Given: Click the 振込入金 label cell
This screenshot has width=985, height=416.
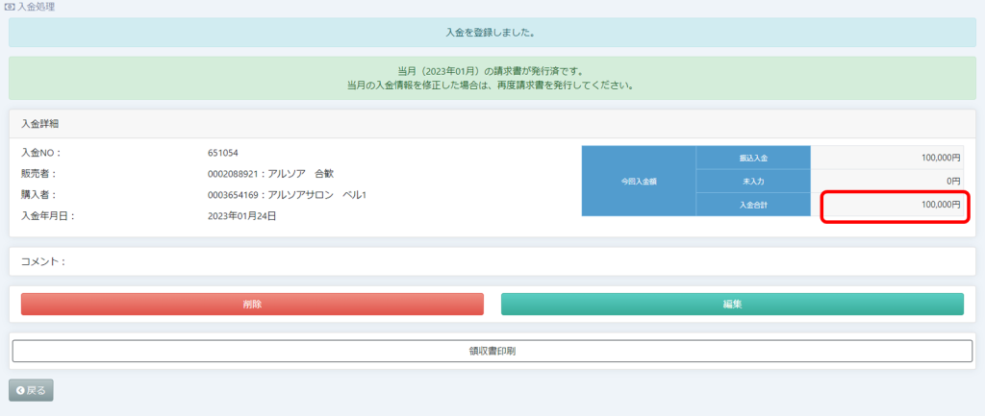Looking at the screenshot, I should coord(753,158).
